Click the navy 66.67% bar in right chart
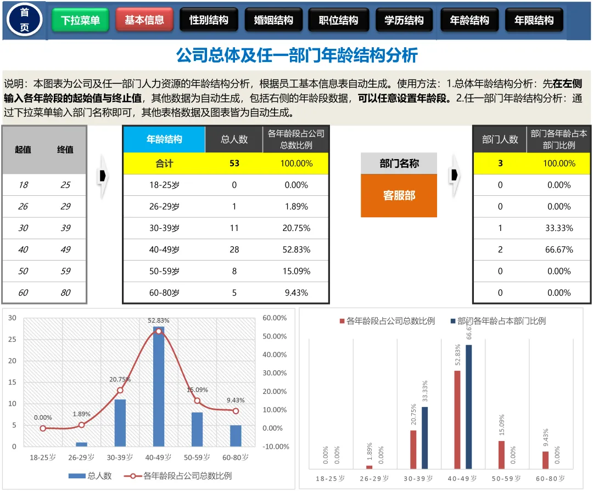The width and height of the screenshot is (593, 491). 468,407
